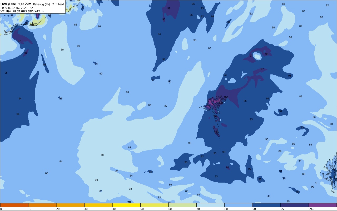The image size is (337, 211).
Task: Click the '40' legend tick label
Action: click(x=114, y=209)
